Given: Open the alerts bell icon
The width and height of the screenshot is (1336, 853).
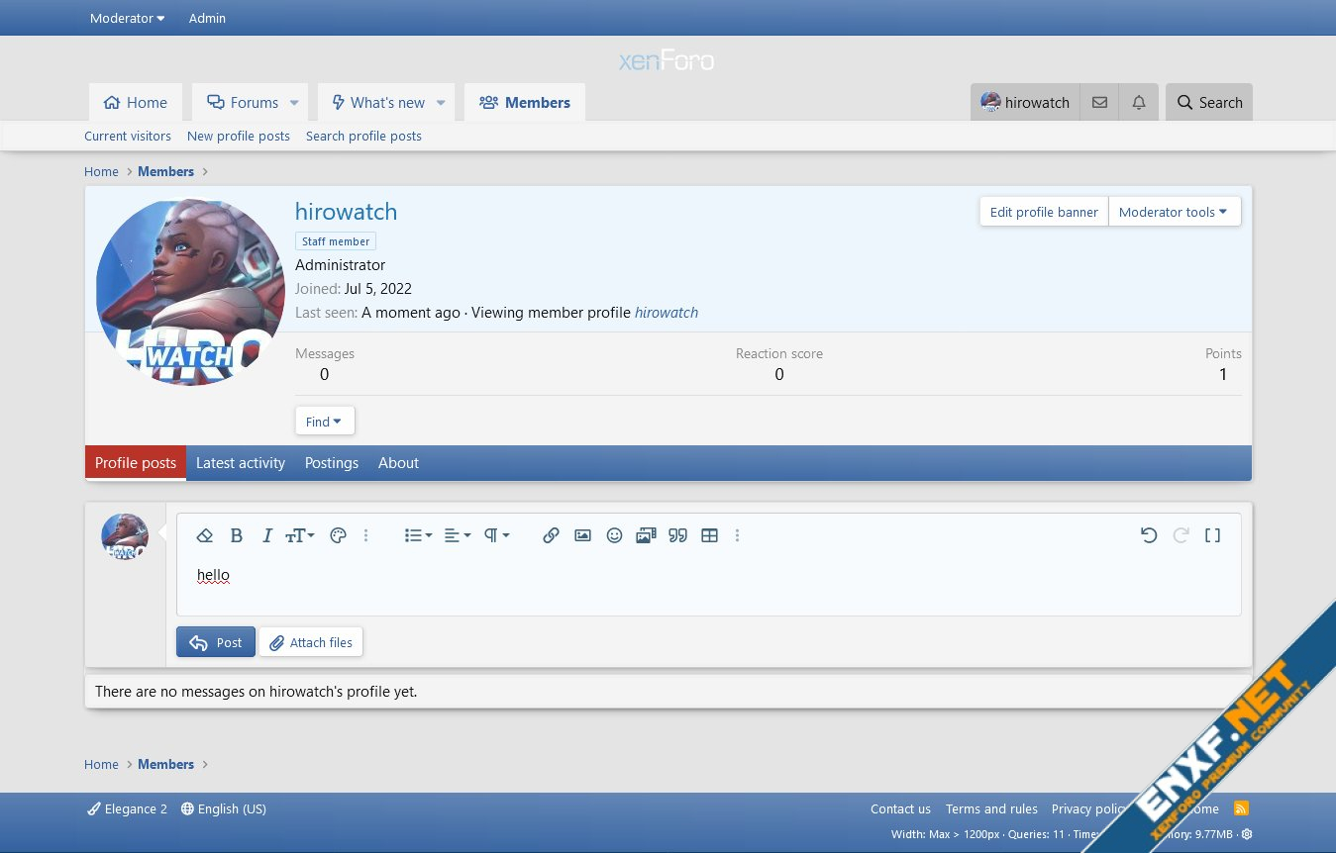Looking at the screenshot, I should click(x=1139, y=103).
